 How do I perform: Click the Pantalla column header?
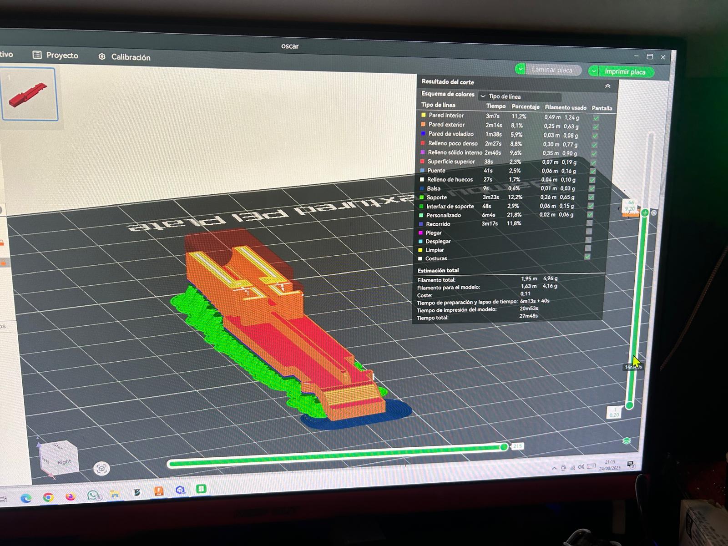602,108
